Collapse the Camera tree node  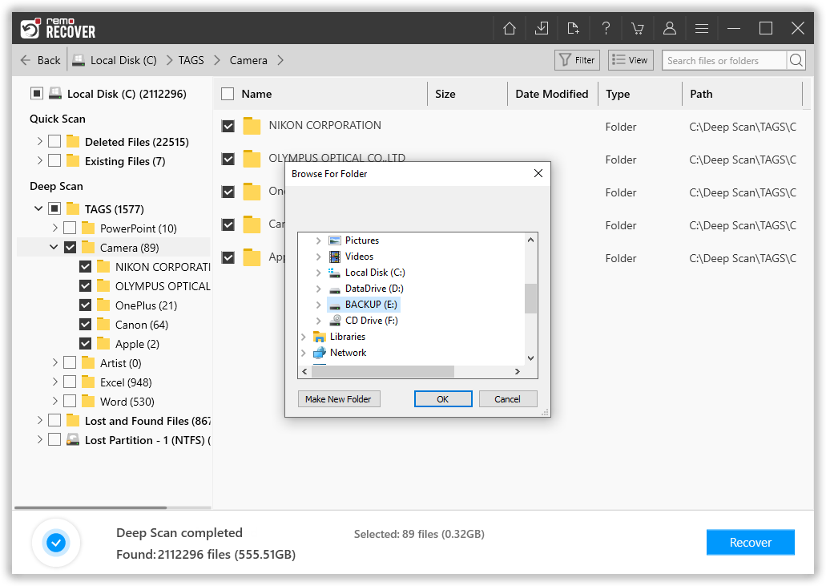tap(54, 247)
